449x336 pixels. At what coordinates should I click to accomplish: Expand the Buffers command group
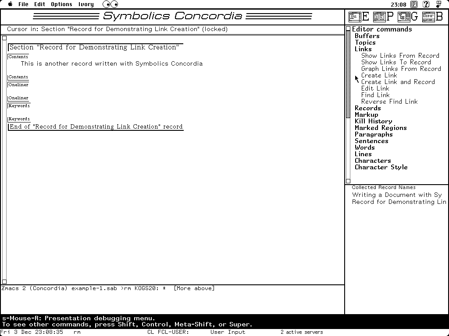tap(367, 36)
